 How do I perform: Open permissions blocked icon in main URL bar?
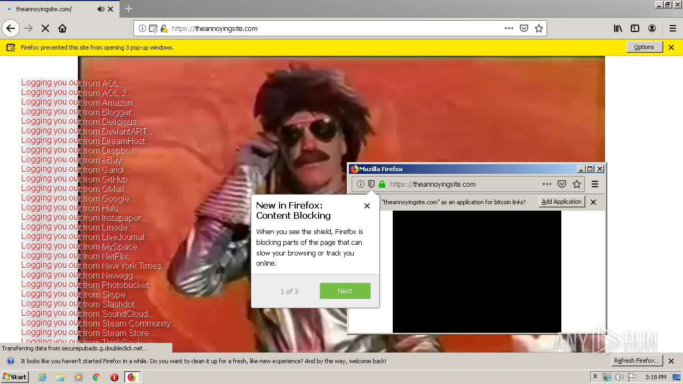(x=153, y=28)
